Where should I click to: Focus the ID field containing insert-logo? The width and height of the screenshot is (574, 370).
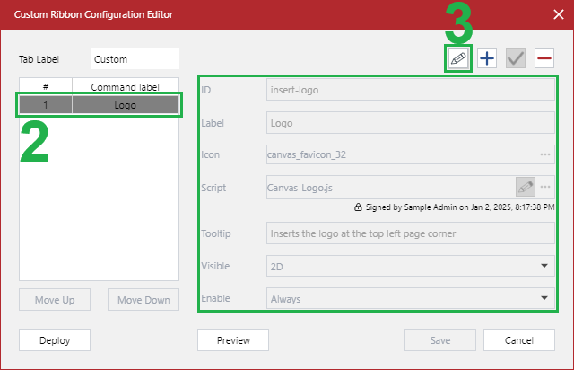411,90
